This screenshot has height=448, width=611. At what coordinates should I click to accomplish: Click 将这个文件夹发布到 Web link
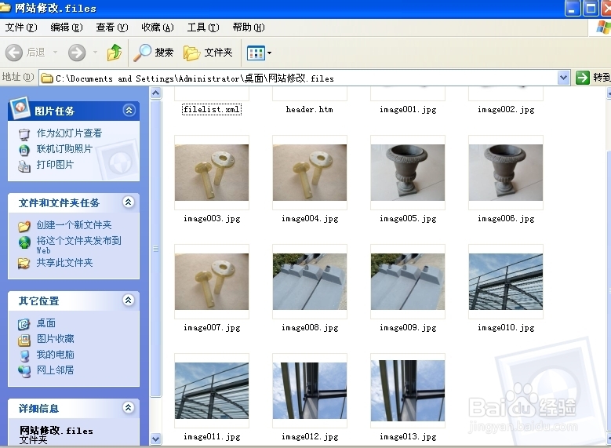[78, 245]
